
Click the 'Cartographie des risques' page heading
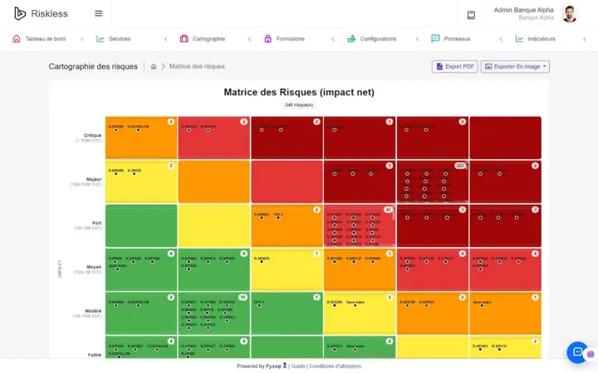pyautogui.click(x=93, y=66)
